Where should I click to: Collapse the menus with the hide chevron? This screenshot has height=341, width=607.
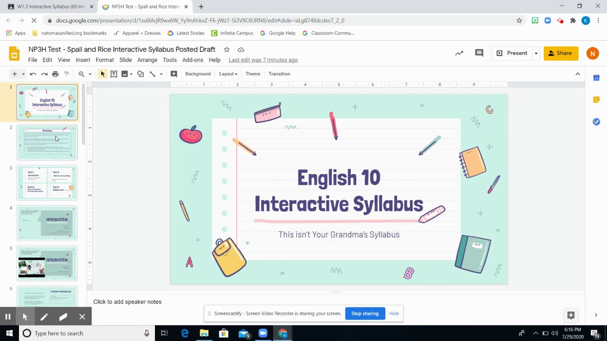[578, 74]
